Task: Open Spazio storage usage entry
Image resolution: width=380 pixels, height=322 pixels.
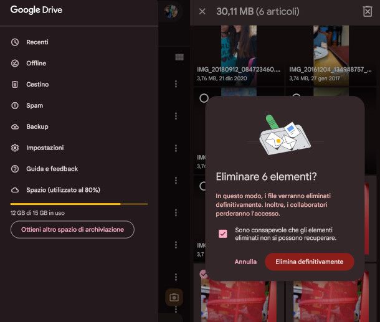Action: [x=63, y=190]
